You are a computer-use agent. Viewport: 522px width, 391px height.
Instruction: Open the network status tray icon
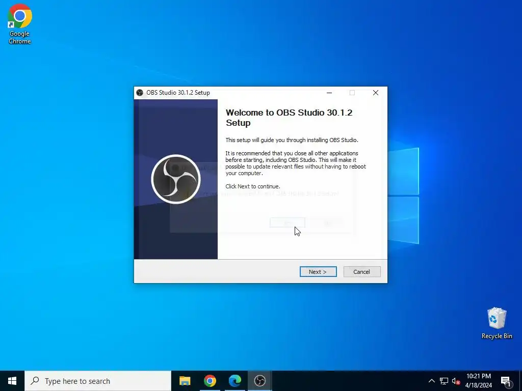(x=444, y=381)
